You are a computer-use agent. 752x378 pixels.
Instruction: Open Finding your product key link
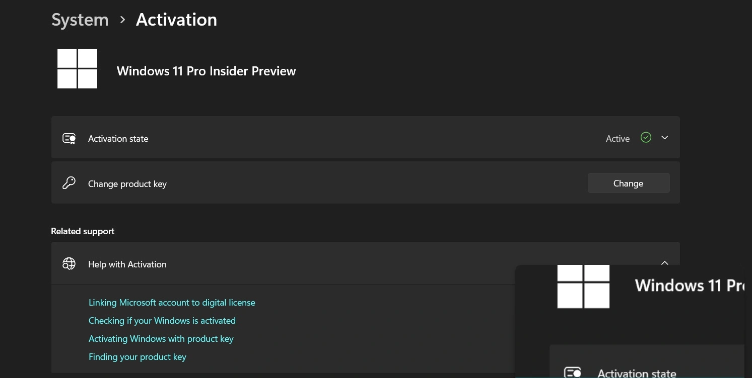coord(138,357)
